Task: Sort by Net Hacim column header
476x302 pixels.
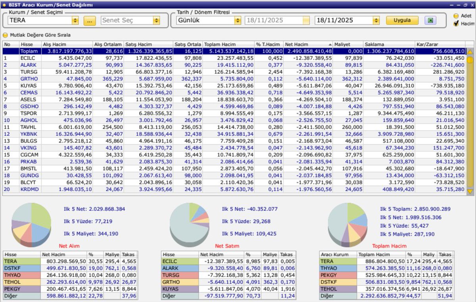Action: click(x=308, y=44)
